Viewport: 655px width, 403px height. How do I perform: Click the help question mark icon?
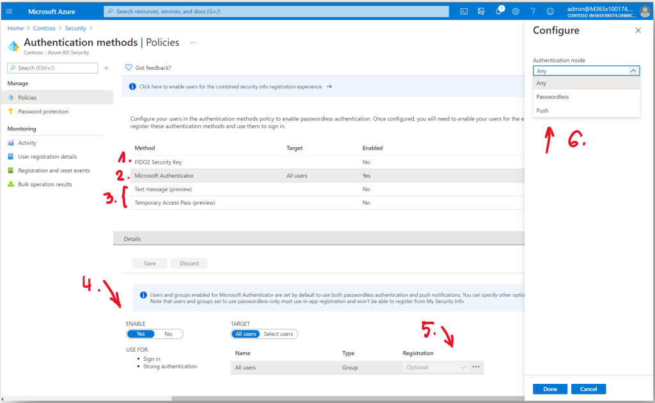pyautogui.click(x=533, y=11)
